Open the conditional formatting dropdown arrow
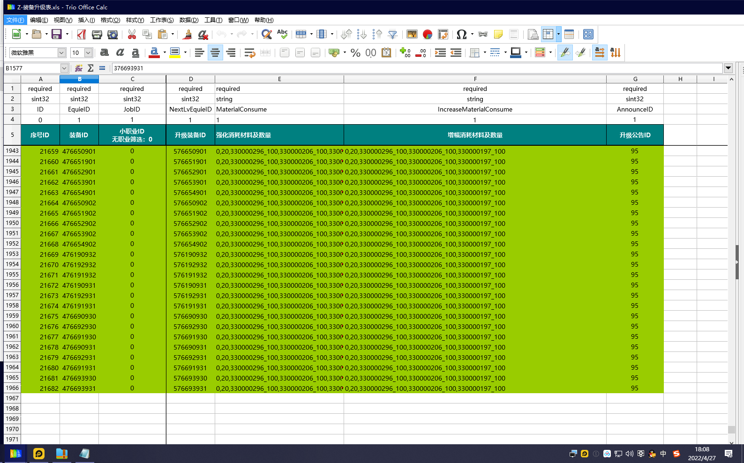Viewport: 744px width, 463px height. 550,52
